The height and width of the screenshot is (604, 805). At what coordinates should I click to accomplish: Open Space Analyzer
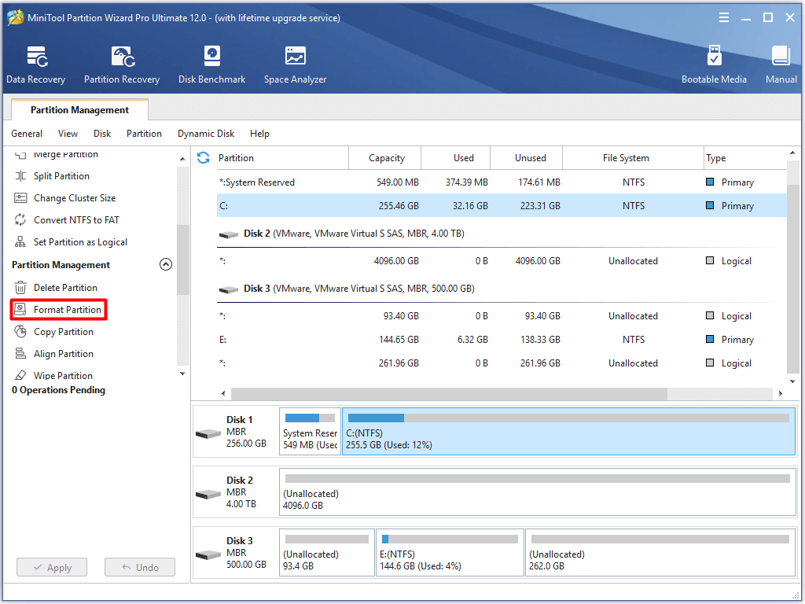[296, 64]
